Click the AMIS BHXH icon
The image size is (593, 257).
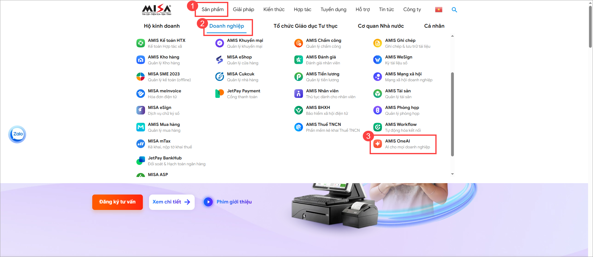(299, 110)
